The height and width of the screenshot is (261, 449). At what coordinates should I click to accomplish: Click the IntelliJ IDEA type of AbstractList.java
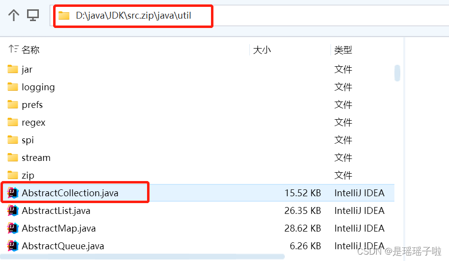pos(359,211)
